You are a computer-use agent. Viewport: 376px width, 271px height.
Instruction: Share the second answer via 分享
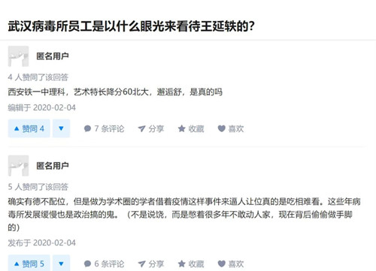click(151, 263)
